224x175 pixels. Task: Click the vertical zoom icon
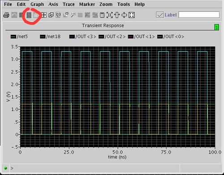coord(124,15)
